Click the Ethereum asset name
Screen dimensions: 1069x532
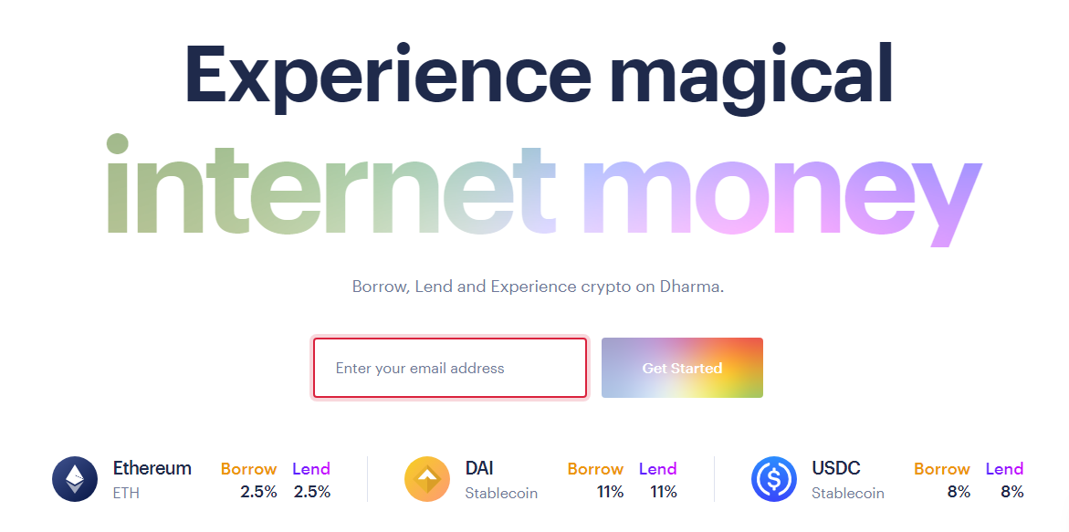(152, 468)
